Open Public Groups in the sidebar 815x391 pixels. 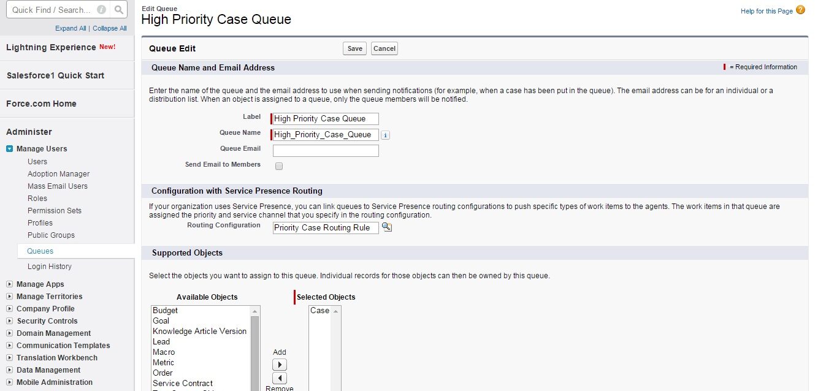(51, 235)
